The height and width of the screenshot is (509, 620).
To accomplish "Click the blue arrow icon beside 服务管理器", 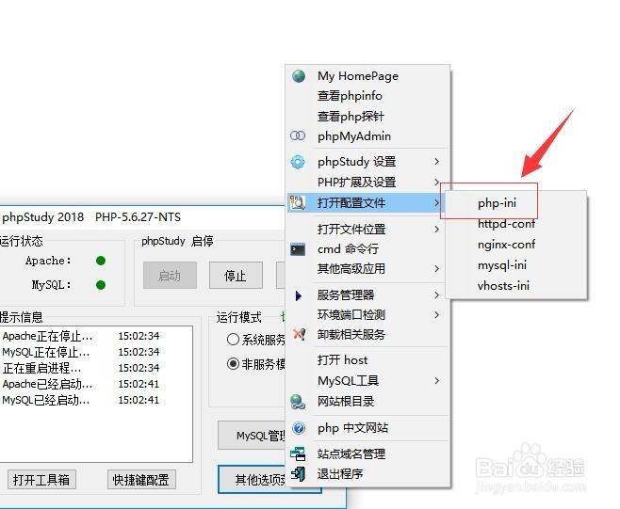I will (x=299, y=295).
